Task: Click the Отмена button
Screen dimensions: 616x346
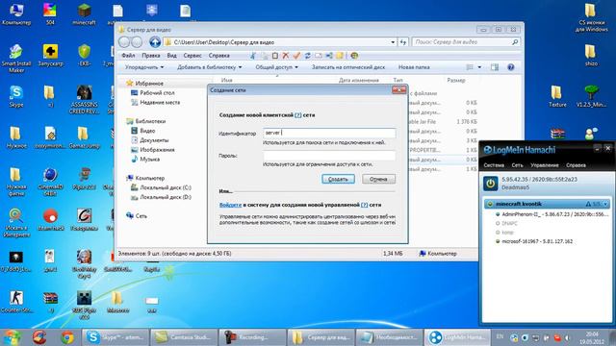Action: click(378, 179)
